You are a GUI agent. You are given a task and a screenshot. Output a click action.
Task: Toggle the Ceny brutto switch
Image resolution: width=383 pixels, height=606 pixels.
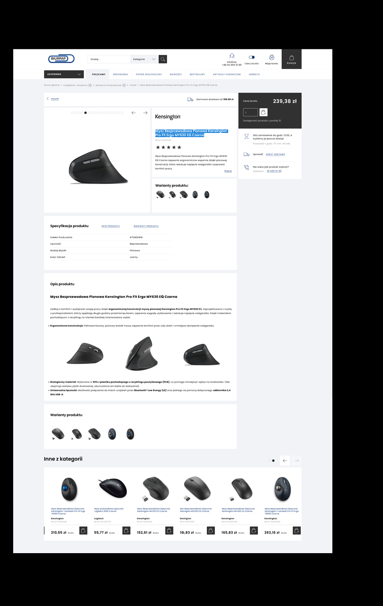click(252, 57)
